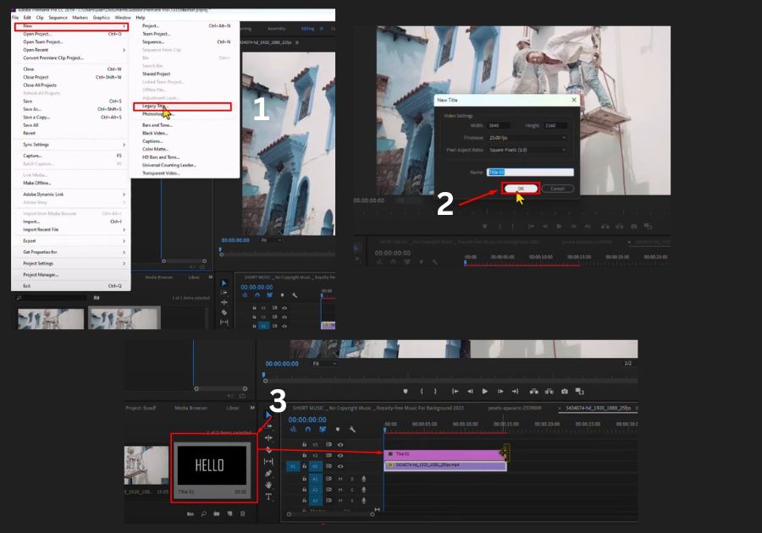
Task: Select the Selection tool in bottom timeline toolbar
Action: (268, 414)
